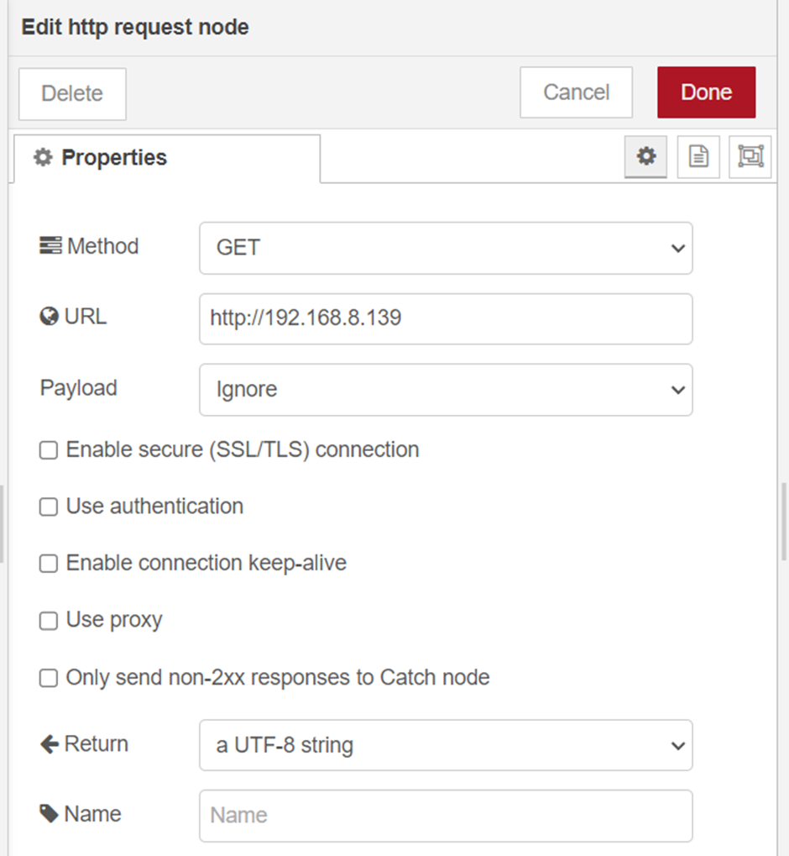Click the Cancel button

(576, 92)
